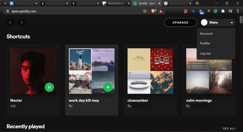Play the work day kill mey playlist
The height and width of the screenshot is (132, 243).
[x=108, y=87]
